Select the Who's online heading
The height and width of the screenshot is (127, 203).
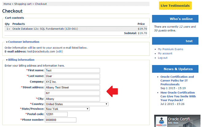point(181,19)
